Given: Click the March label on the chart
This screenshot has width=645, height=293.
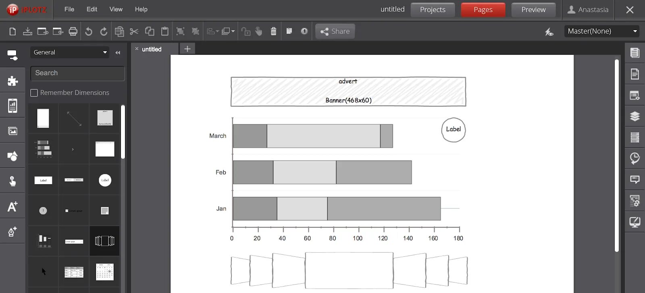Looking at the screenshot, I should [218, 136].
